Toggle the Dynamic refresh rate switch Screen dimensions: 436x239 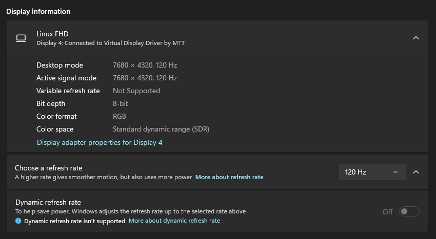pos(409,211)
